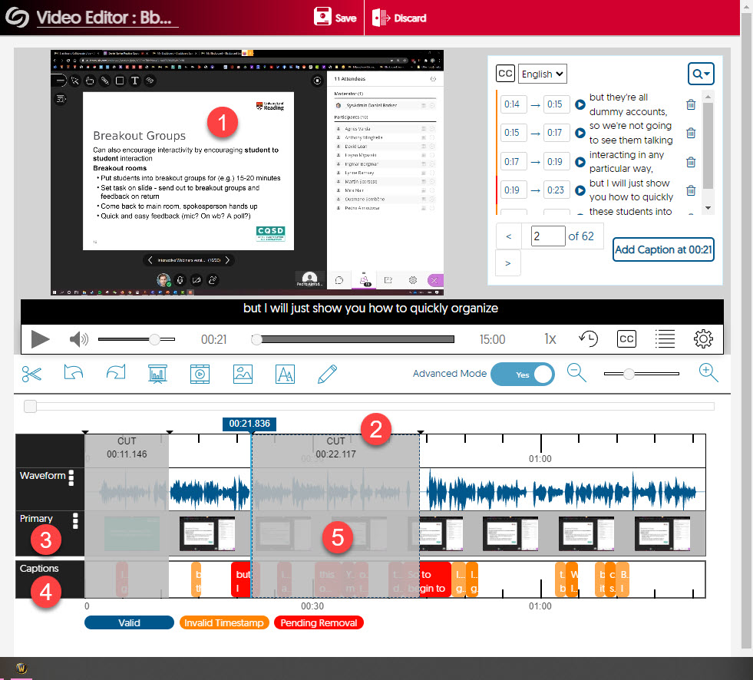Play the caption starting at 0:15
The image size is (753, 680).
point(580,133)
